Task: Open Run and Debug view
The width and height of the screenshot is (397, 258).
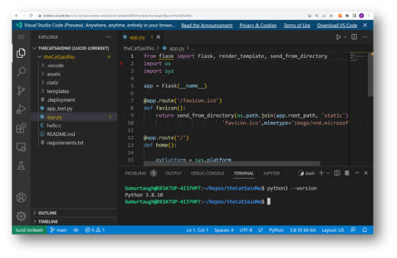Action: [x=21, y=109]
